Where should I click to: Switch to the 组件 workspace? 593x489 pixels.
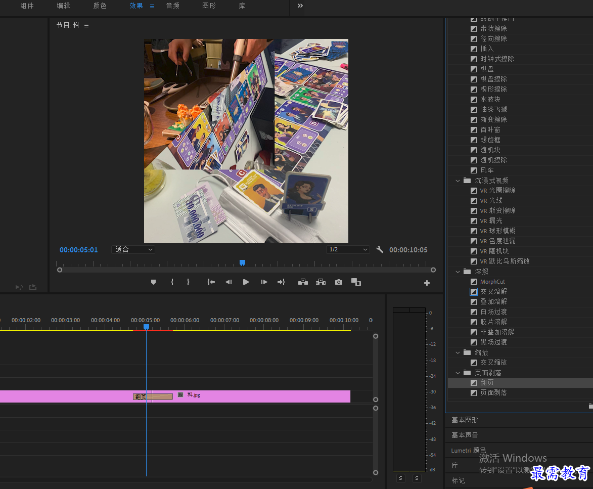[27, 6]
